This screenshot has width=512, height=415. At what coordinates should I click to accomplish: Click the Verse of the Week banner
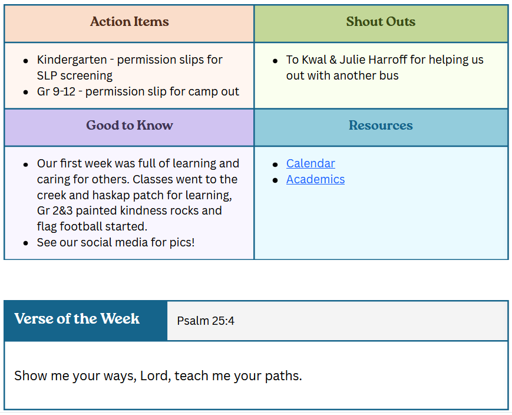[77, 319]
